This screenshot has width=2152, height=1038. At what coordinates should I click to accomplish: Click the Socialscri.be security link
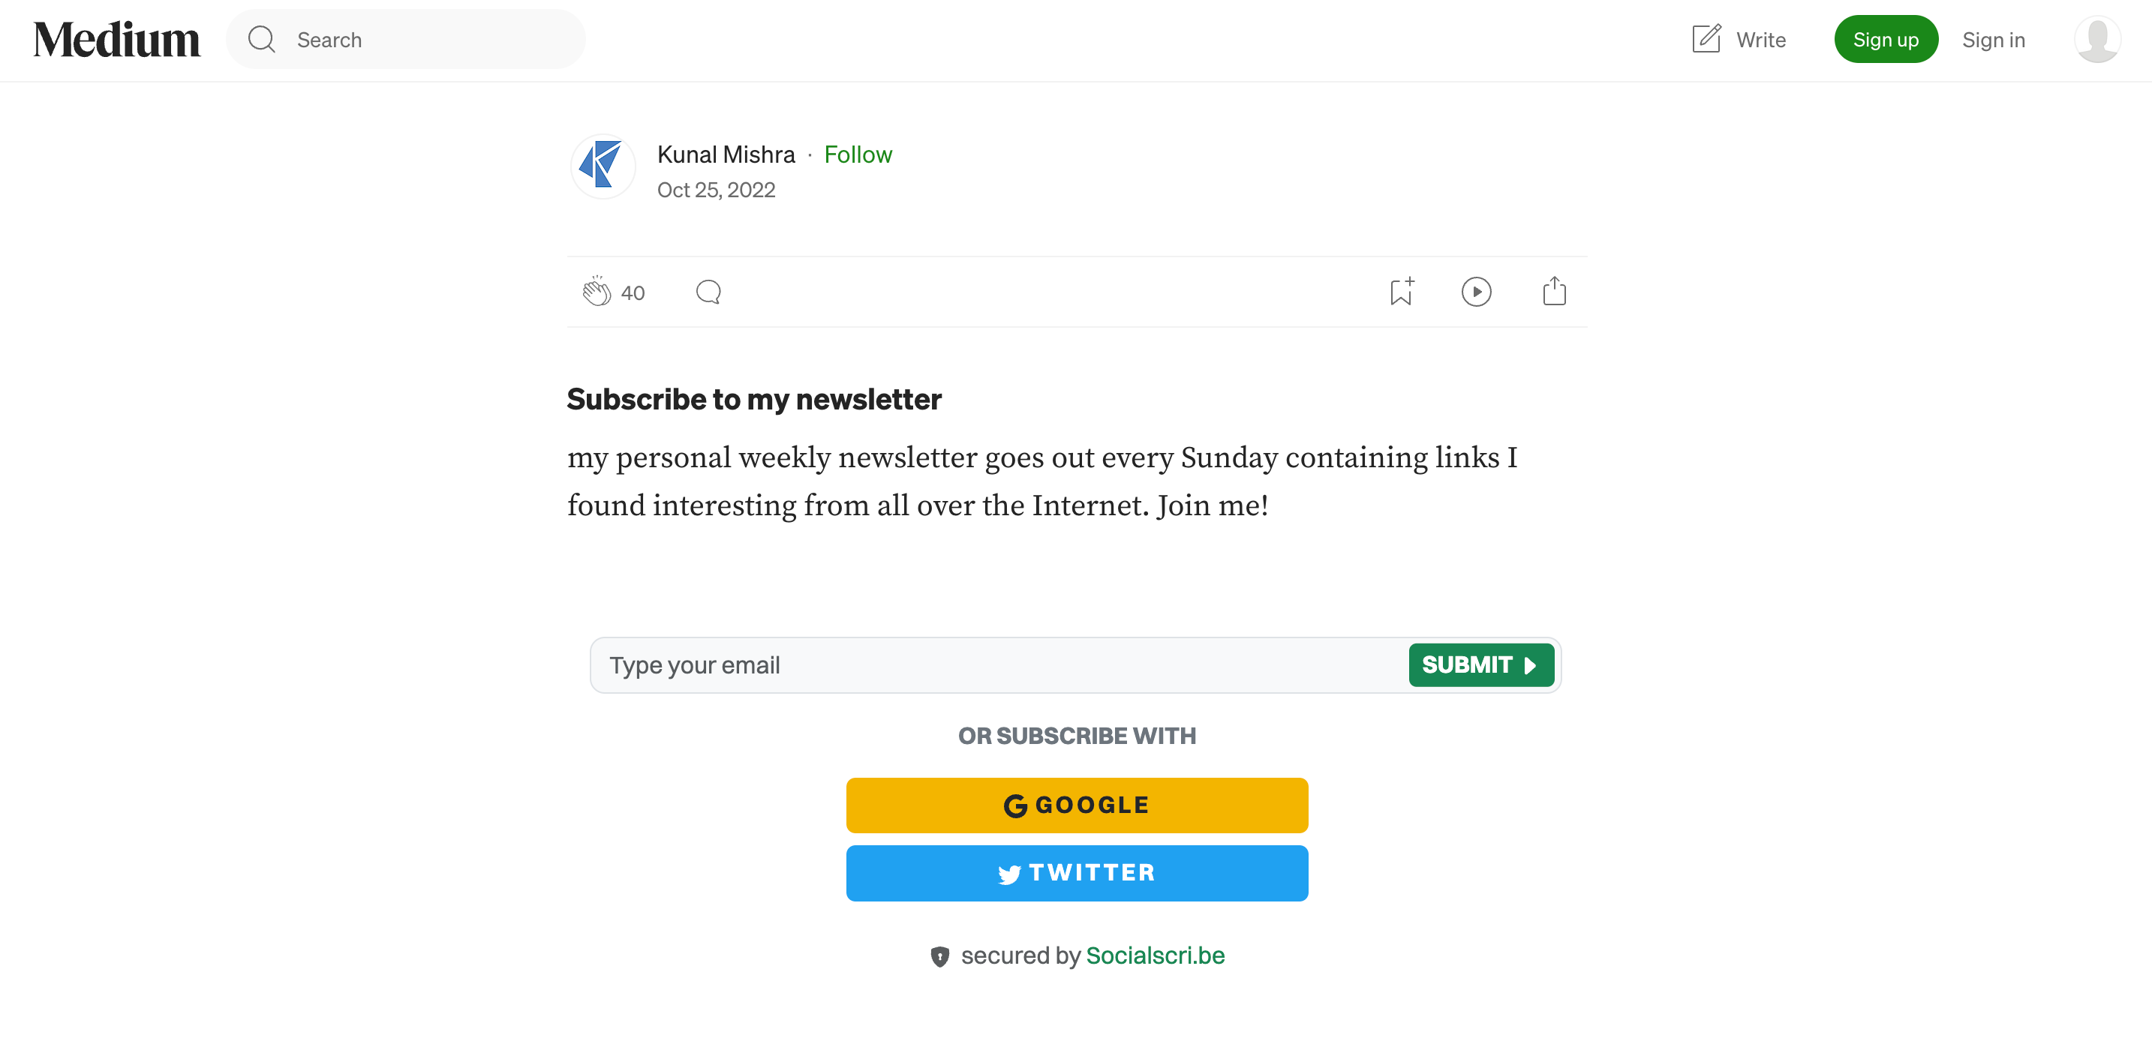click(1154, 954)
